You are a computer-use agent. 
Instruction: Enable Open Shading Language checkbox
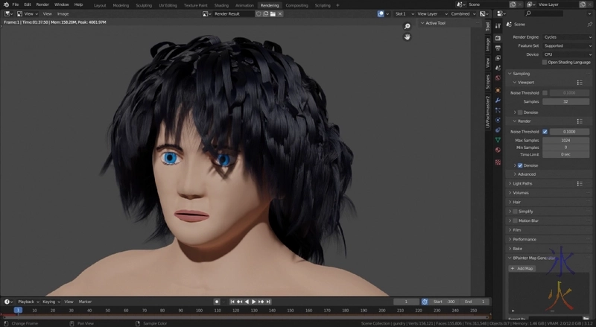click(545, 63)
